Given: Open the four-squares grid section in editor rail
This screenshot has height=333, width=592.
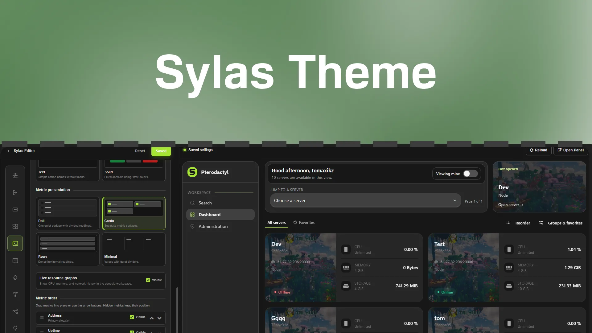Looking at the screenshot, I should (x=15, y=227).
